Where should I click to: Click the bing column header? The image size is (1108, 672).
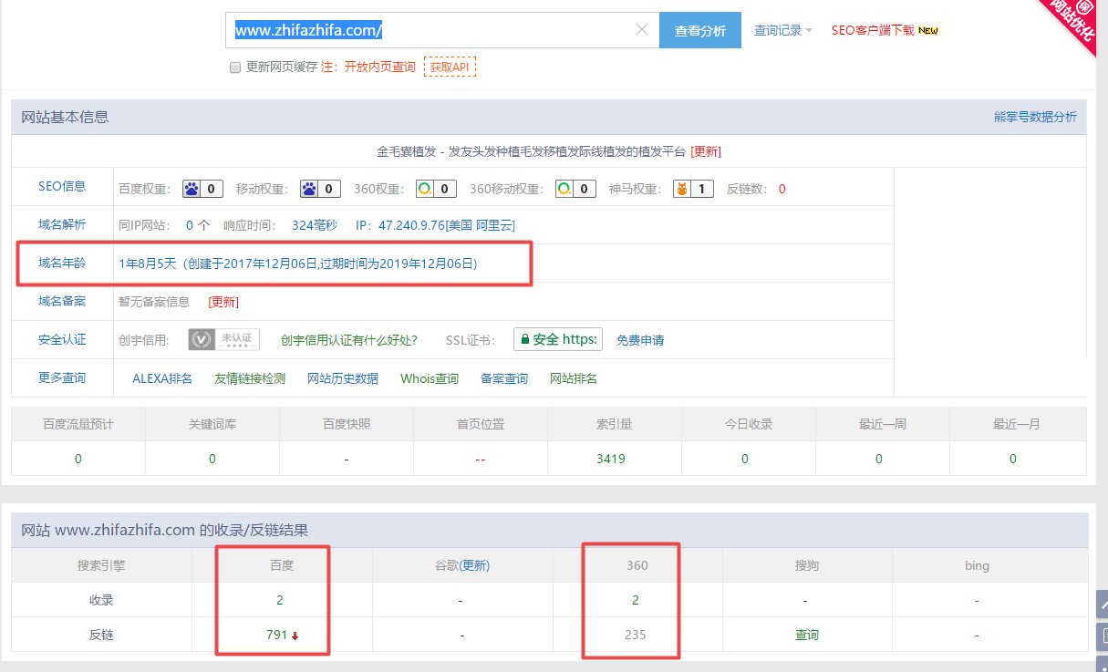977,565
